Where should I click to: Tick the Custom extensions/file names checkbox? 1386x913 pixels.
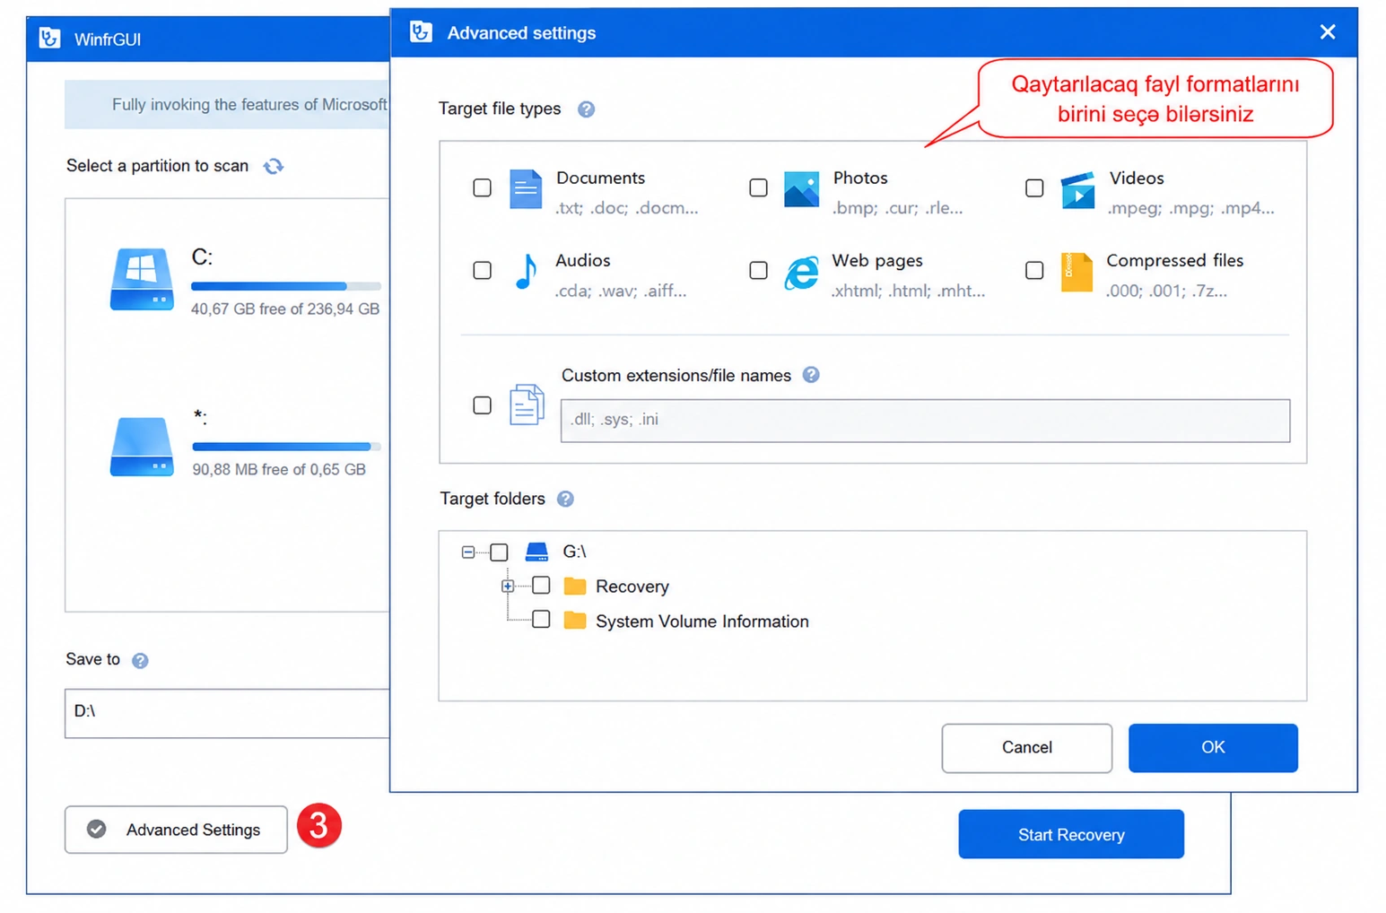click(x=483, y=405)
